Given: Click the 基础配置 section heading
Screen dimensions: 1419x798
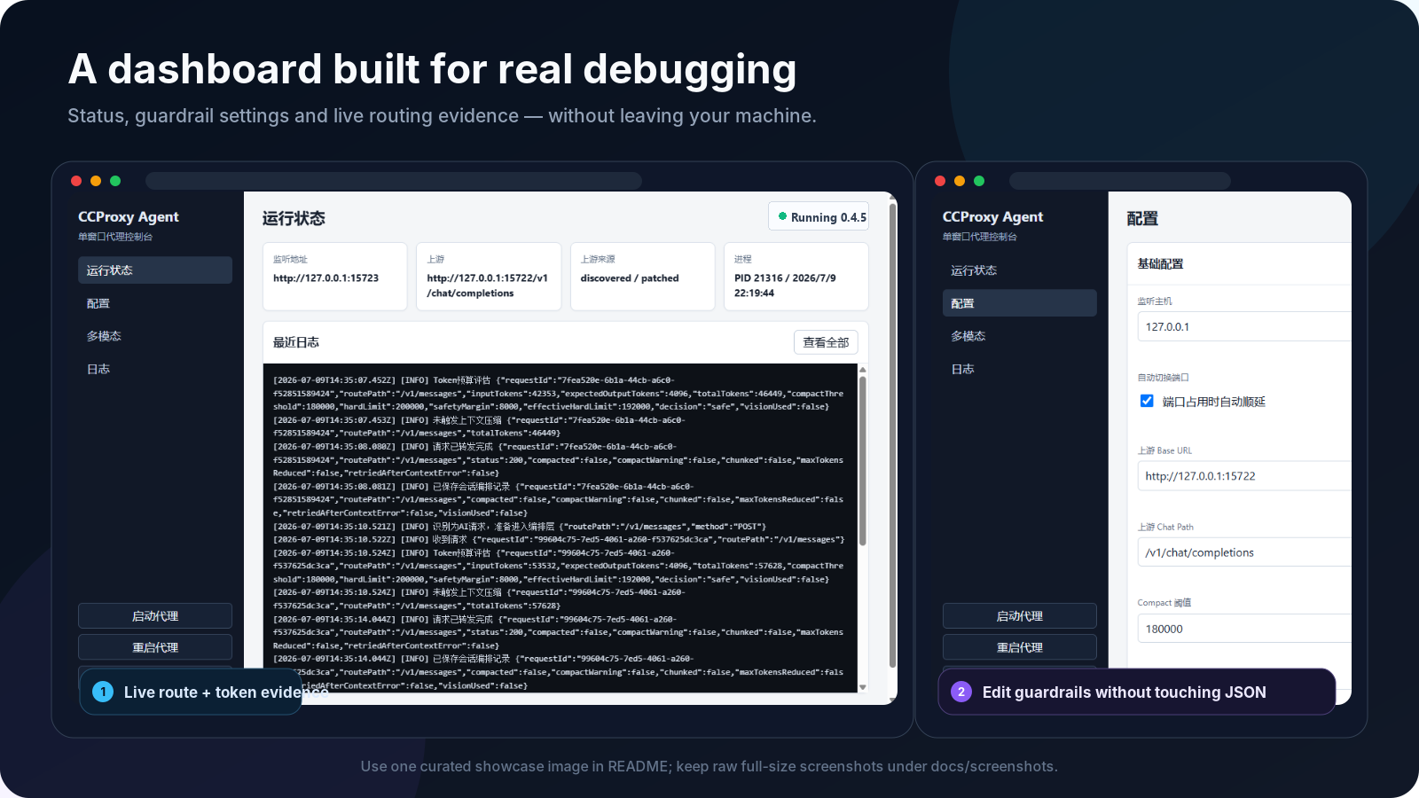Looking at the screenshot, I should 1160,263.
